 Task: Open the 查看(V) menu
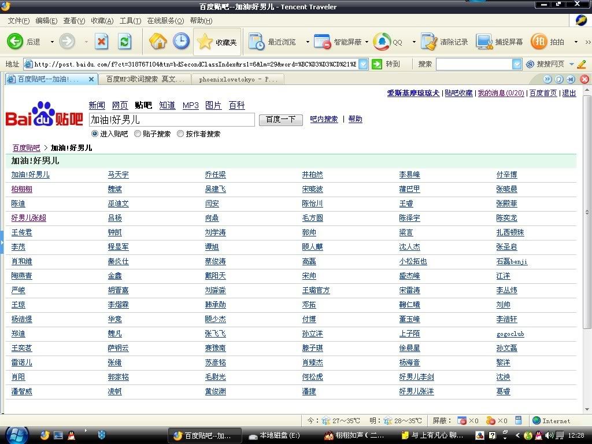pos(74,21)
